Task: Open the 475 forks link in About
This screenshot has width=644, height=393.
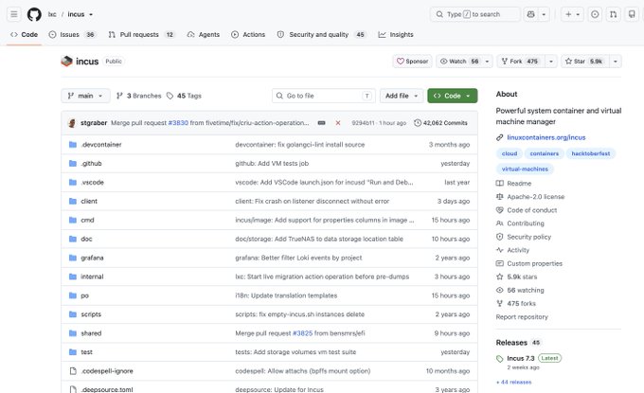Action: pyautogui.click(x=516, y=303)
